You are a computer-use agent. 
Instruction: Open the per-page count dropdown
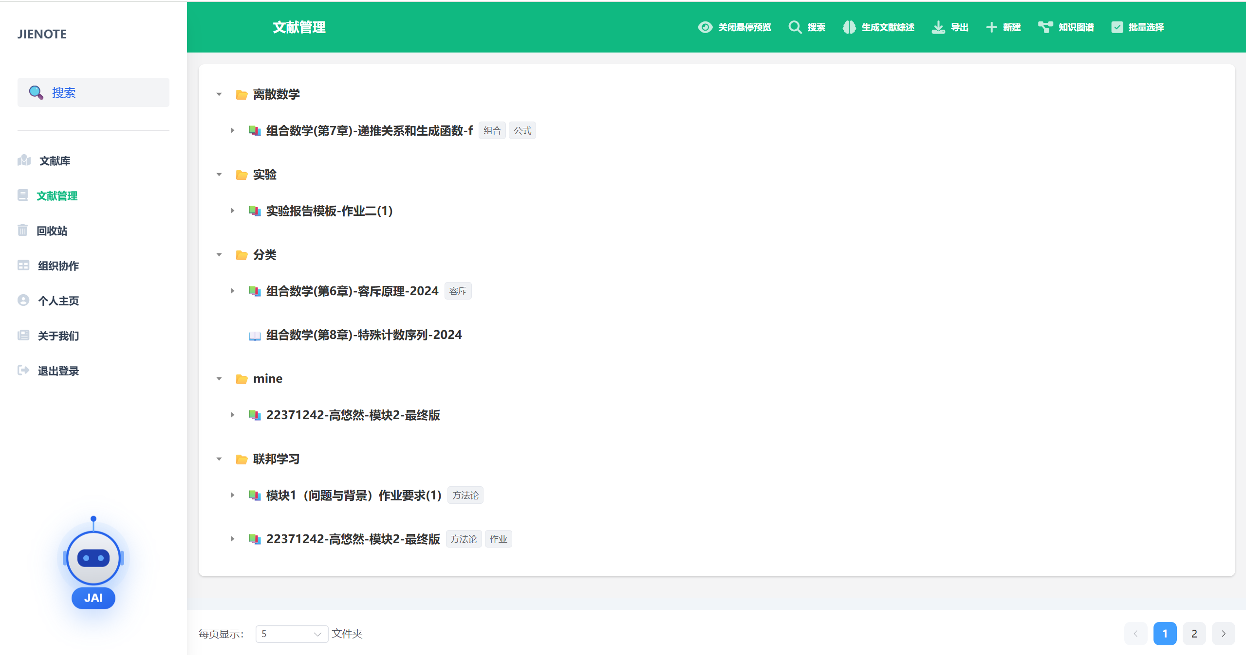click(291, 634)
